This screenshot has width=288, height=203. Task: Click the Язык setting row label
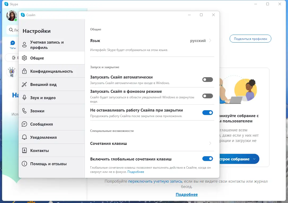coord(95,41)
